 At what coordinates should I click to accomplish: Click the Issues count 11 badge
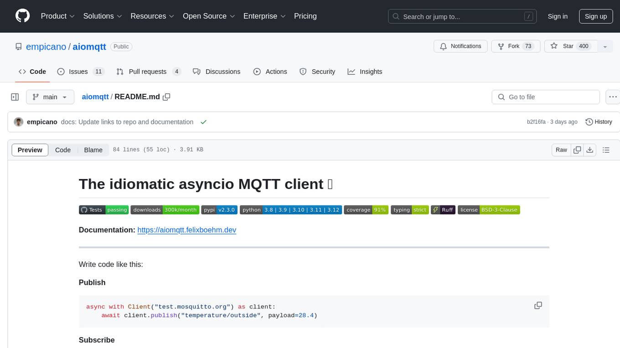pyautogui.click(x=98, y=72)
